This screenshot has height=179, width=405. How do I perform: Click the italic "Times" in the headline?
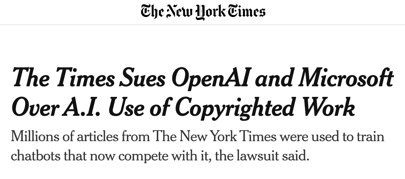[84, 78]
